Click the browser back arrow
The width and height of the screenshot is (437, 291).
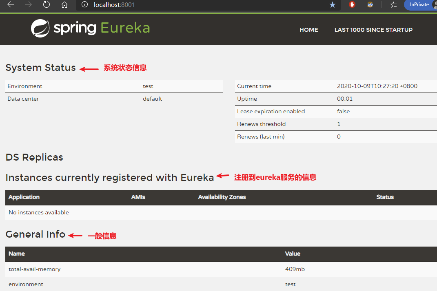tap(11, 4)
